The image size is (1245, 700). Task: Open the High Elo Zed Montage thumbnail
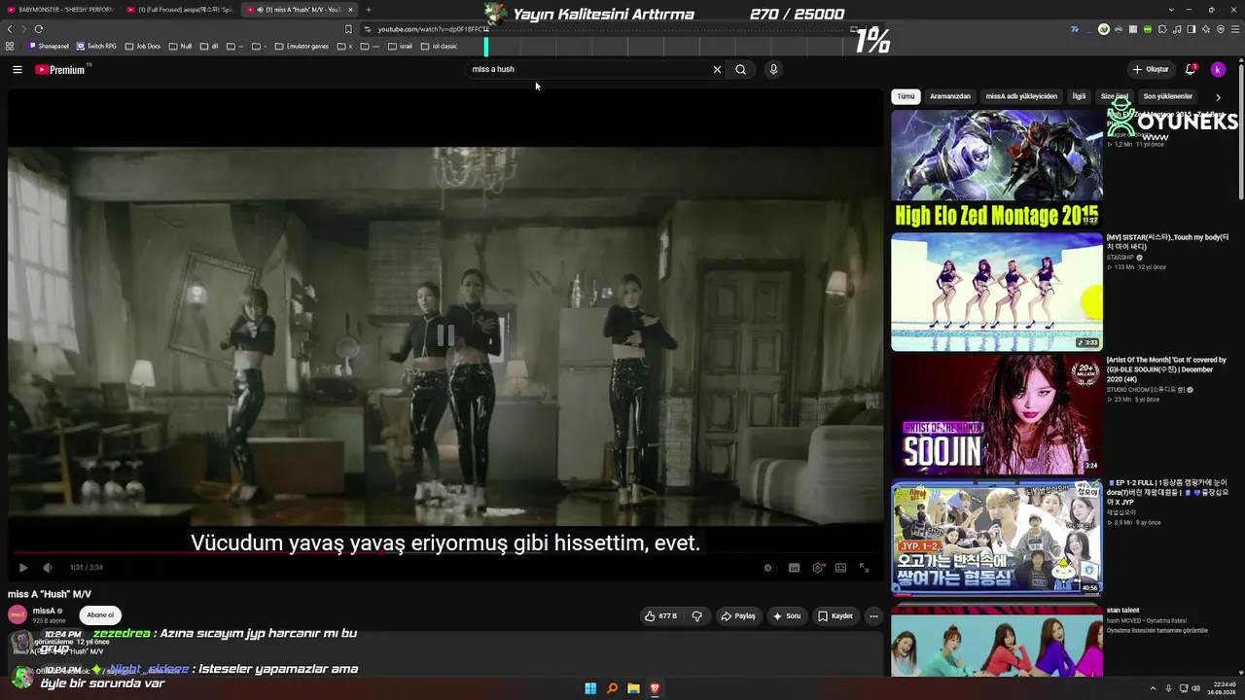pos(997,168)
